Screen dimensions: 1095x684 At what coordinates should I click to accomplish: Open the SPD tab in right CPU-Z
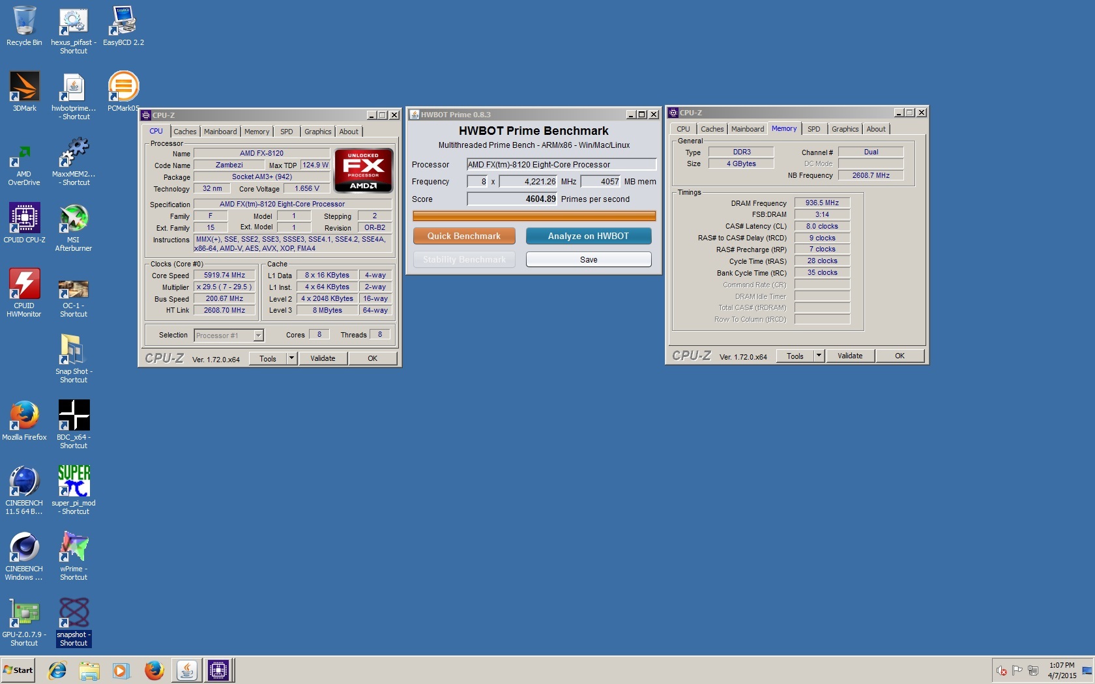click(x=814, y=129)
